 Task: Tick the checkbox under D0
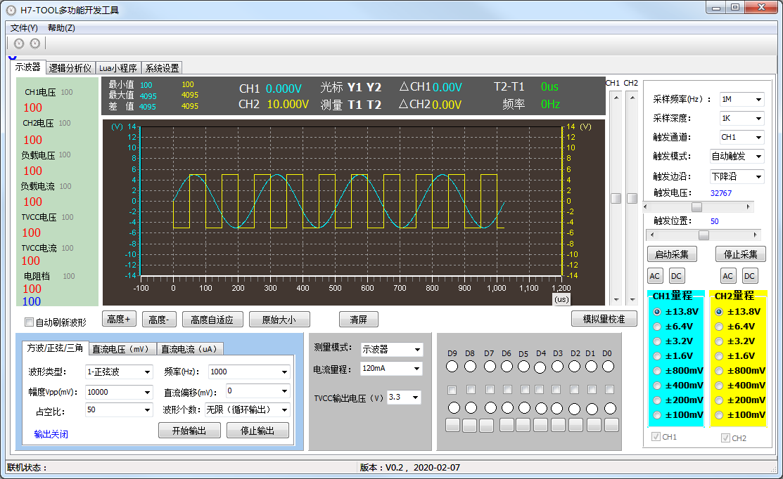609,389
